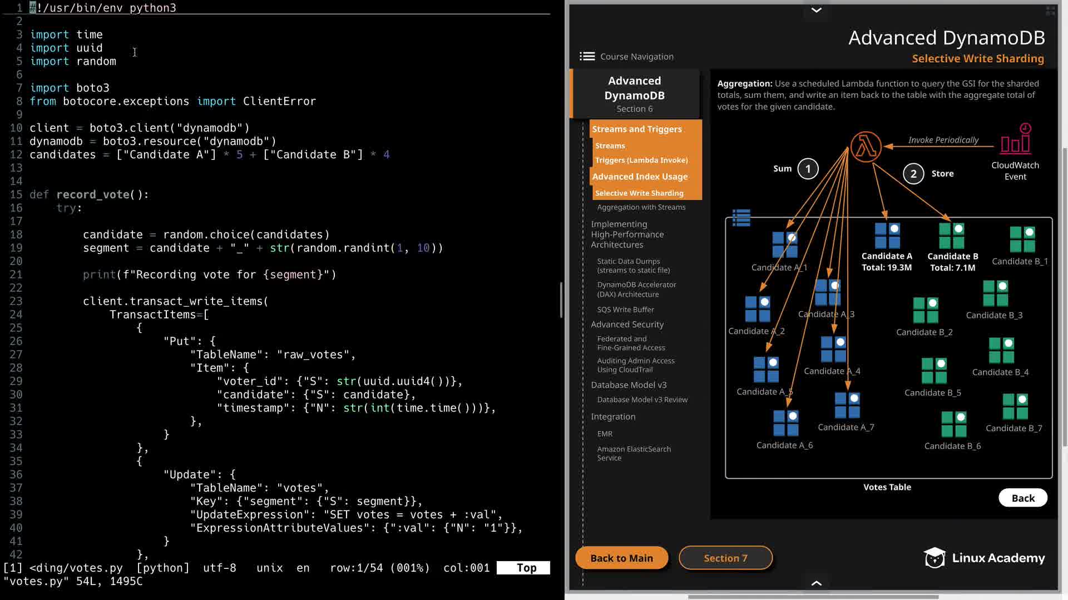The width and height of the screenshot is (1068, 600).
Task: Collapse the top chevron down arrow
Action: point(816,10)
